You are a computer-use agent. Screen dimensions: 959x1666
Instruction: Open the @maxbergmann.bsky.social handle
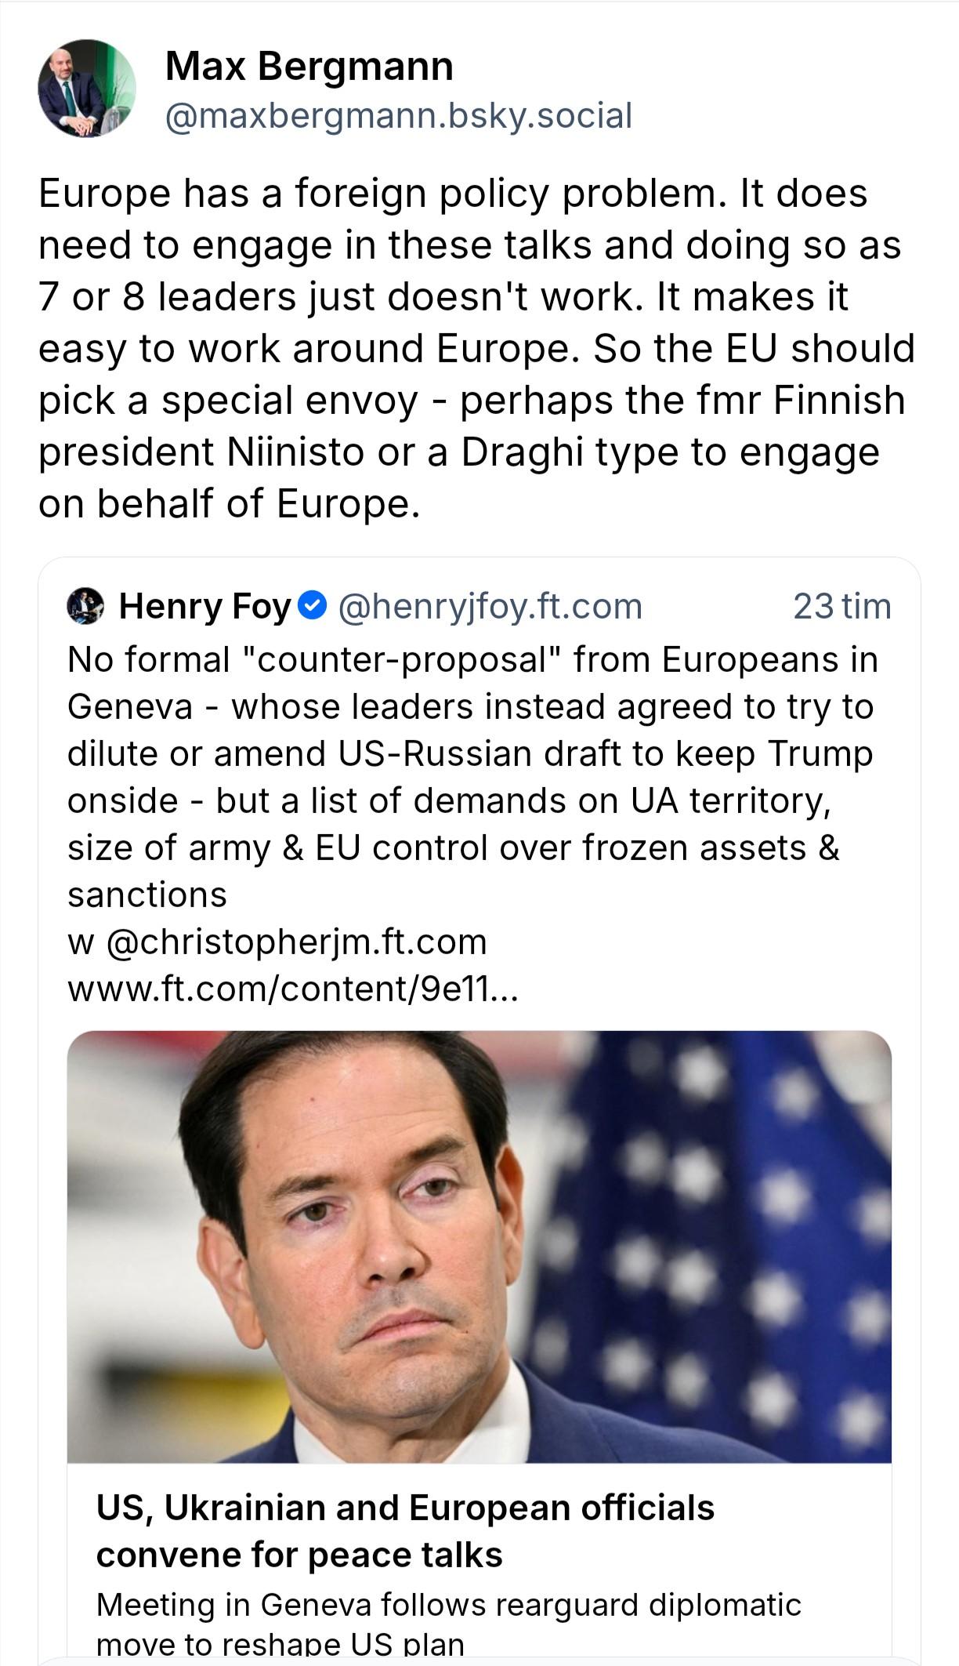tap(398, 116)
